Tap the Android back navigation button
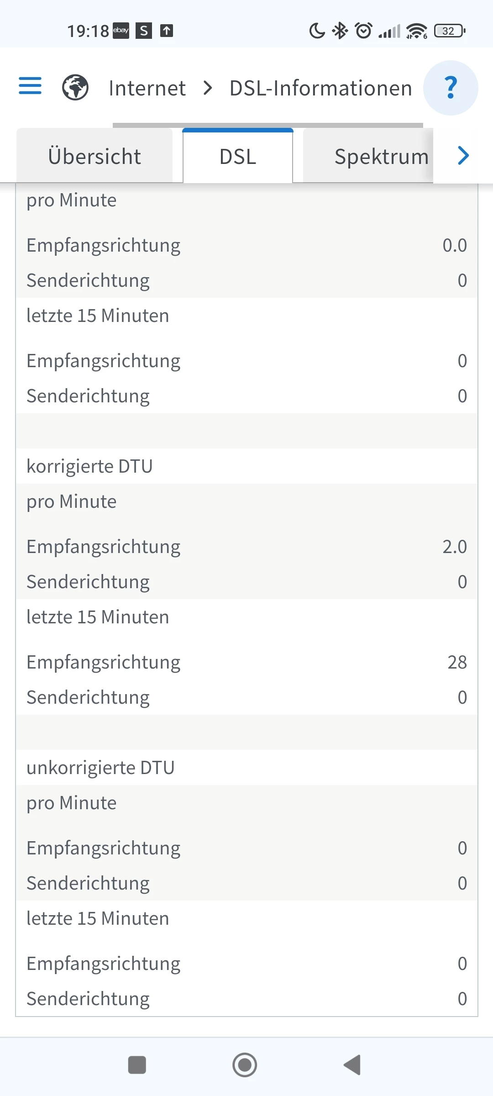The image size is (493, 1096). click(x=352, y=1065)
